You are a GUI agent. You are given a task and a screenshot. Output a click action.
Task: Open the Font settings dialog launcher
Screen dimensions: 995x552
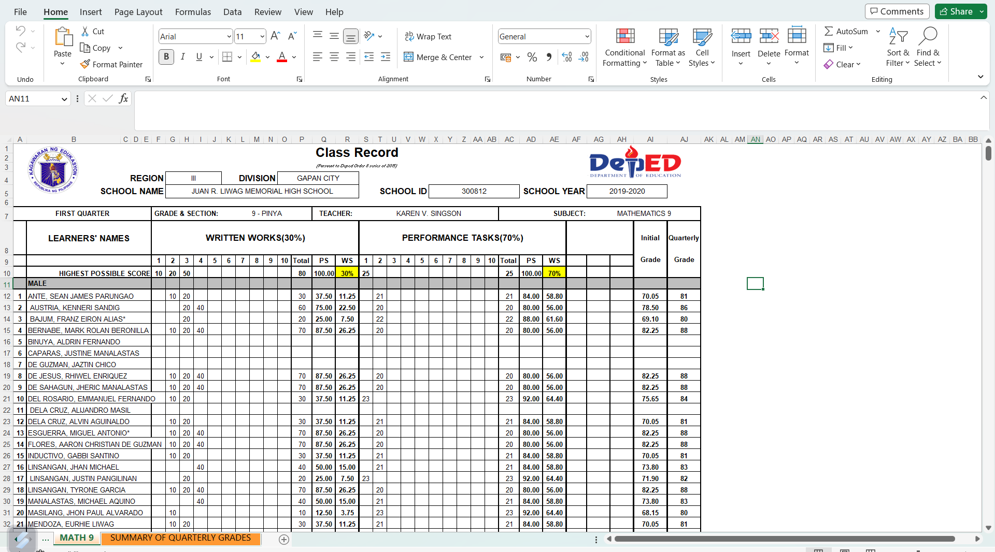coord(300,79)
